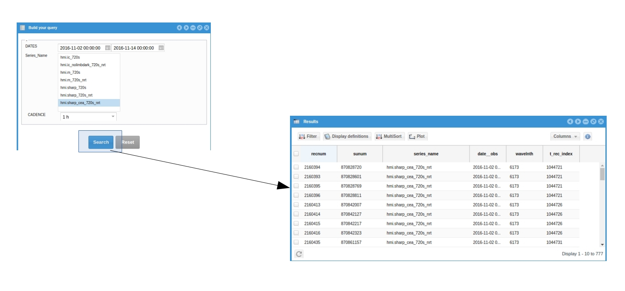Click the series_name column header
Viewport: 625px width, 291px height.
click(x=426, y=154)
